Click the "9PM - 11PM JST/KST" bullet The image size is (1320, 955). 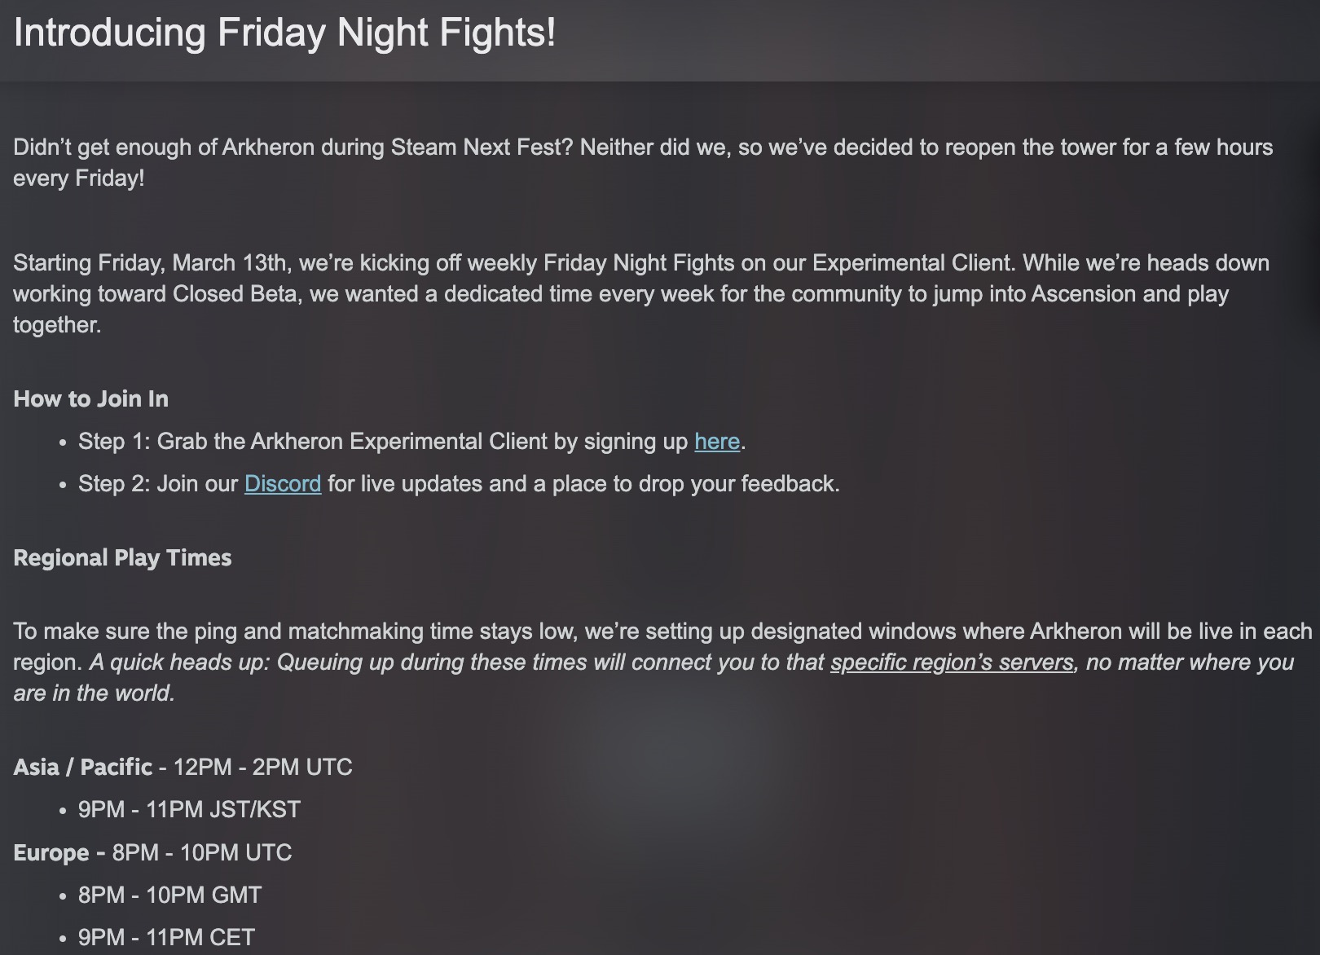coord(189,810)
